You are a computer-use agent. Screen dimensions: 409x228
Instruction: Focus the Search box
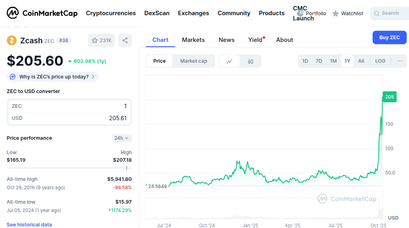[390, 13]
